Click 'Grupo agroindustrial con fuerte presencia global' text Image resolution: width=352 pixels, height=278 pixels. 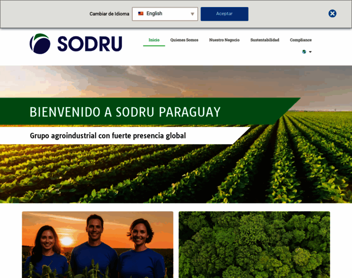pyautogui.click(x=108, y=136)
